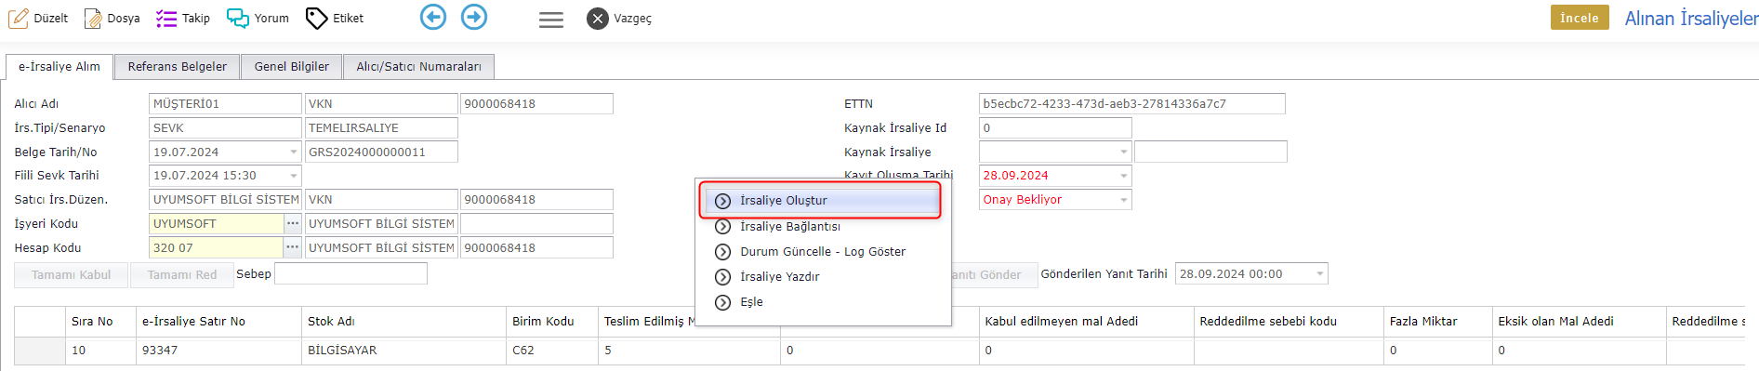Click the e-İrsaliye Satır No column header
The image size is (1759, 371).
click(x=218, y=321)
